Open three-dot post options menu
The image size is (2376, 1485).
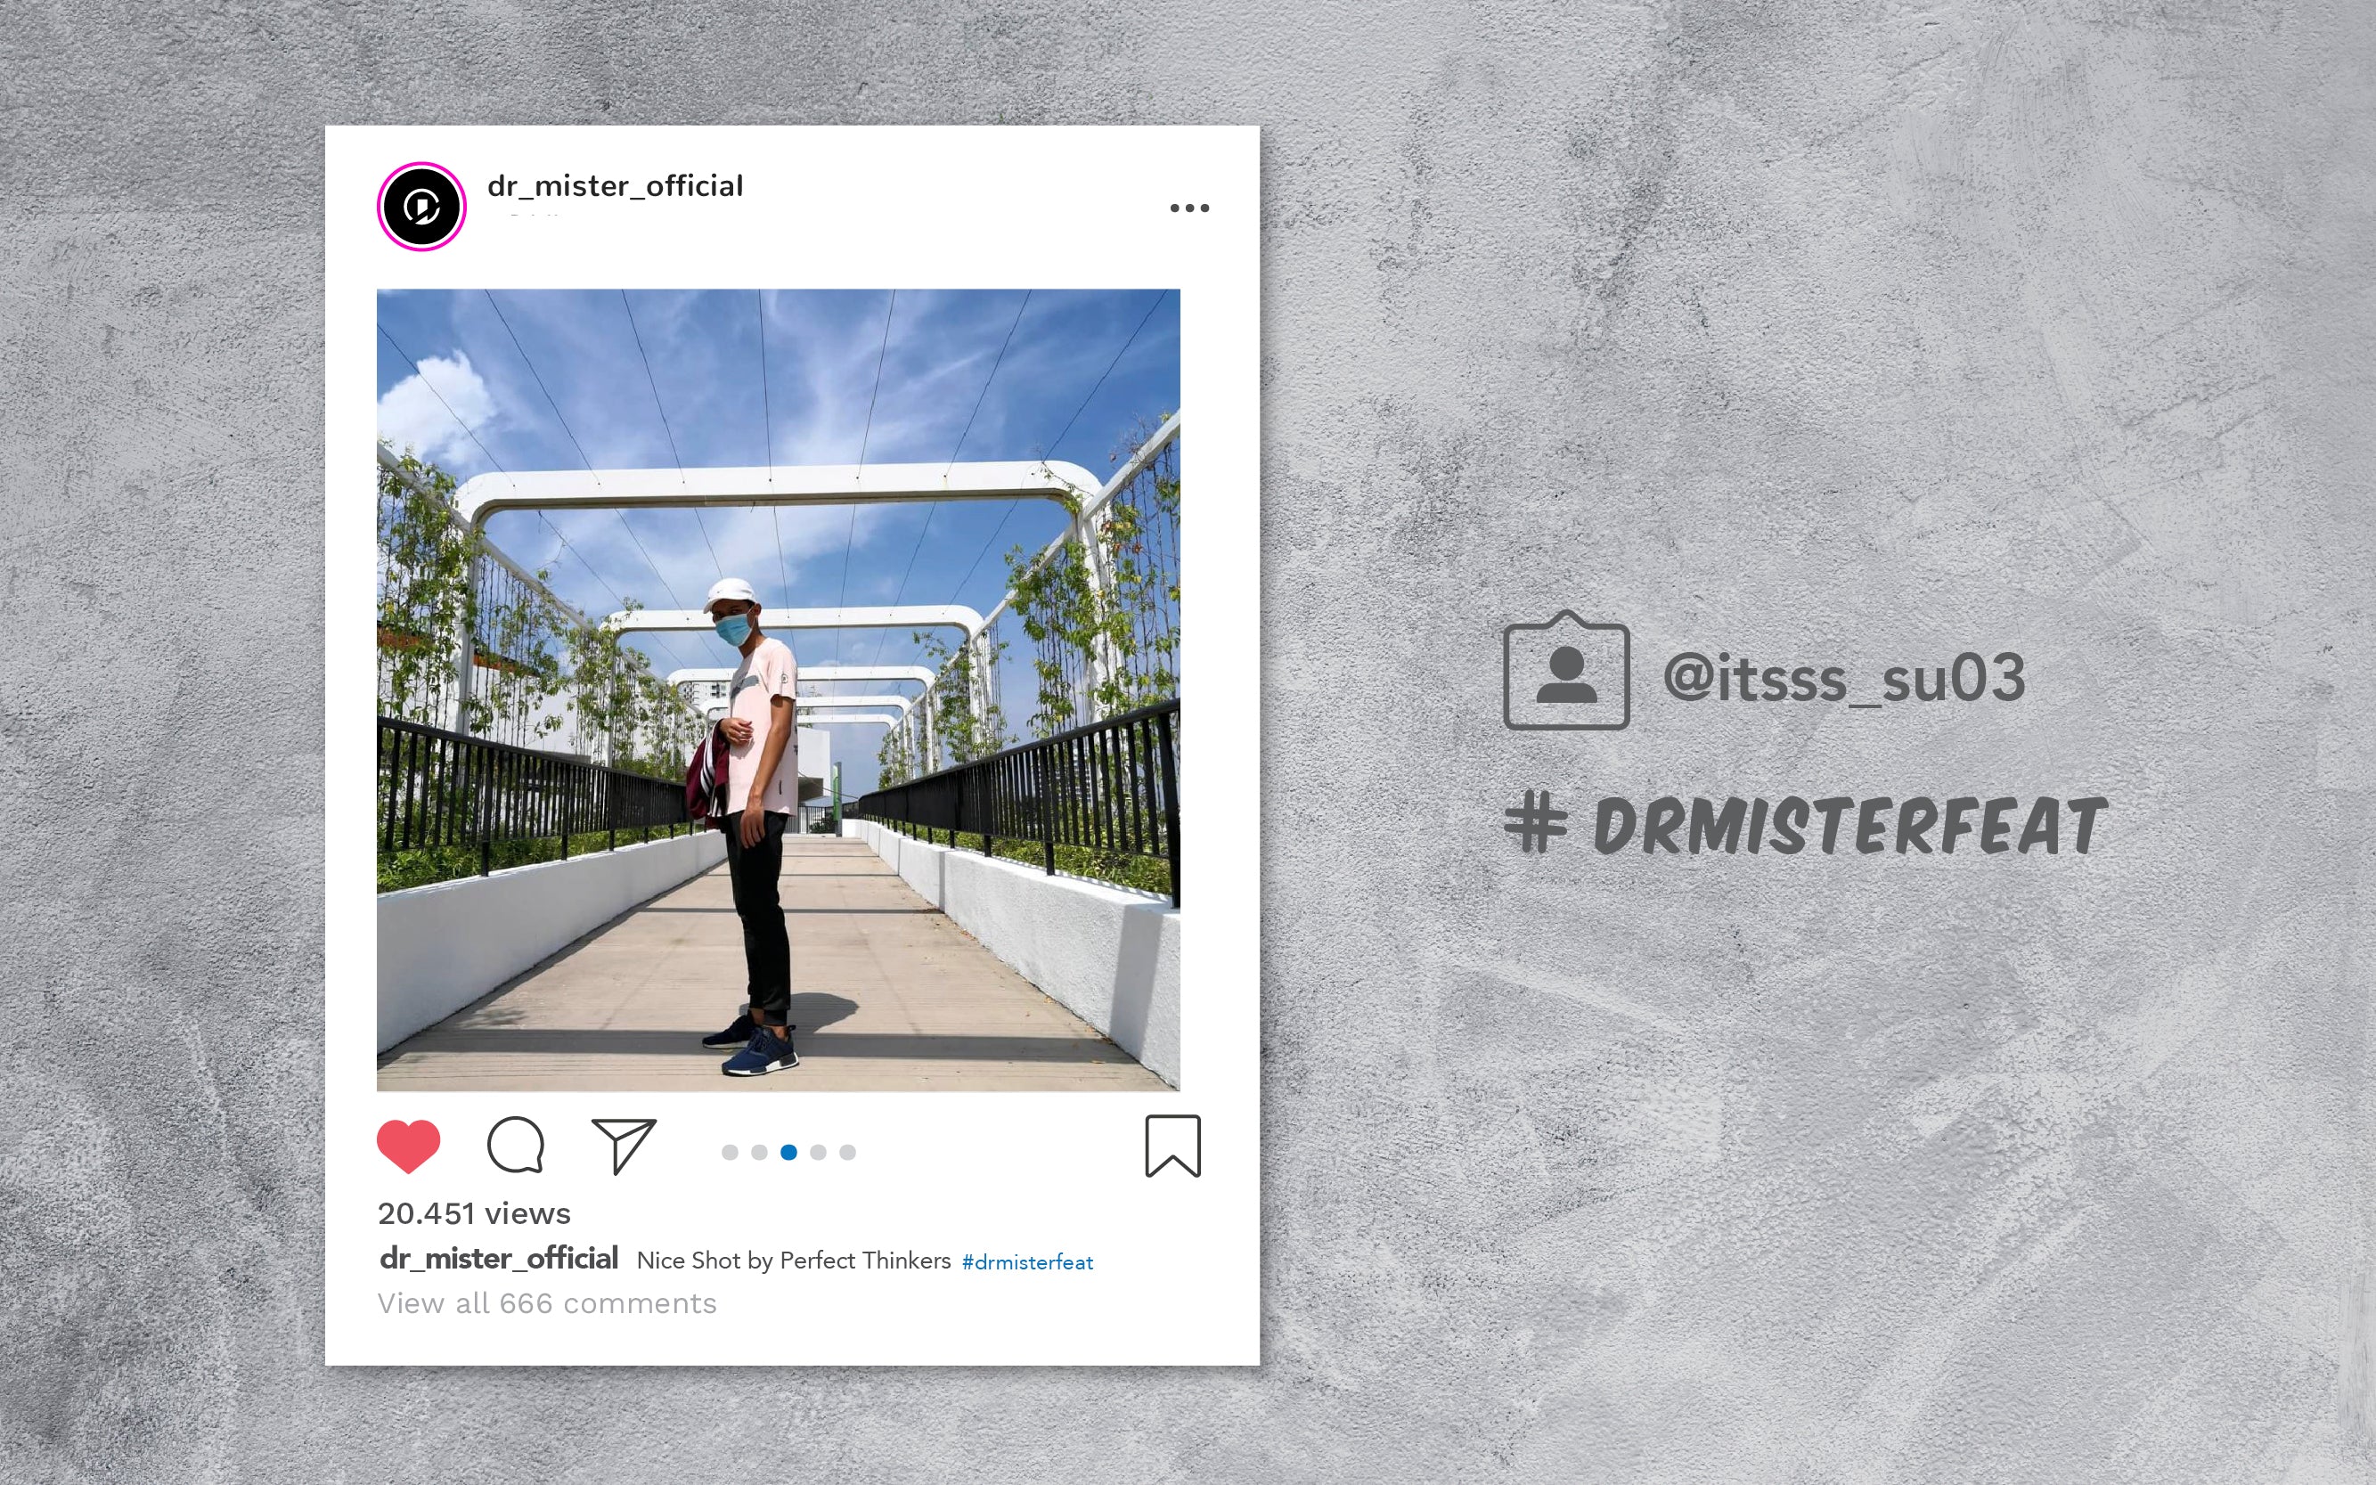click(1189, 208)
